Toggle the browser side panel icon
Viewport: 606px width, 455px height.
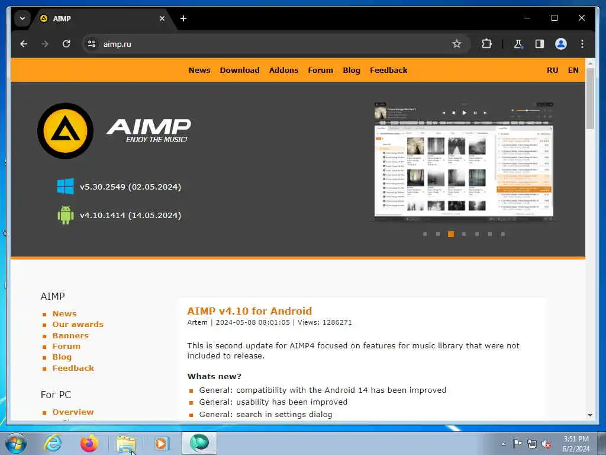[x=540, y=44]
